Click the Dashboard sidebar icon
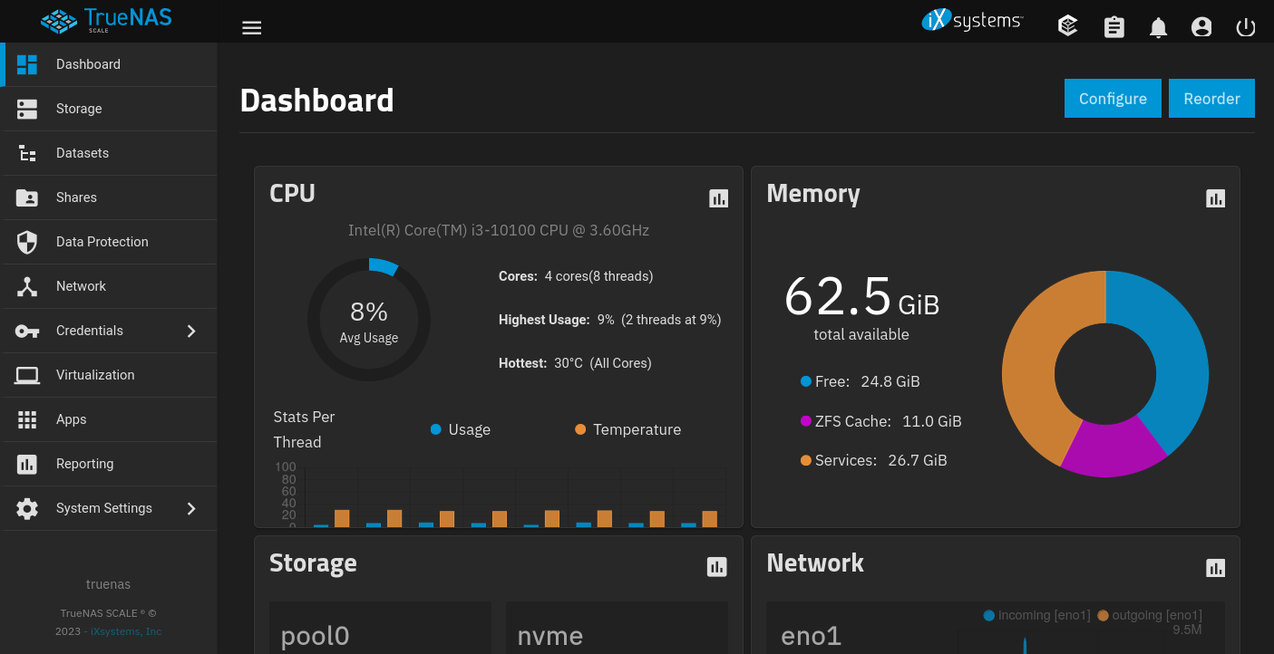 tap(27, 64)
